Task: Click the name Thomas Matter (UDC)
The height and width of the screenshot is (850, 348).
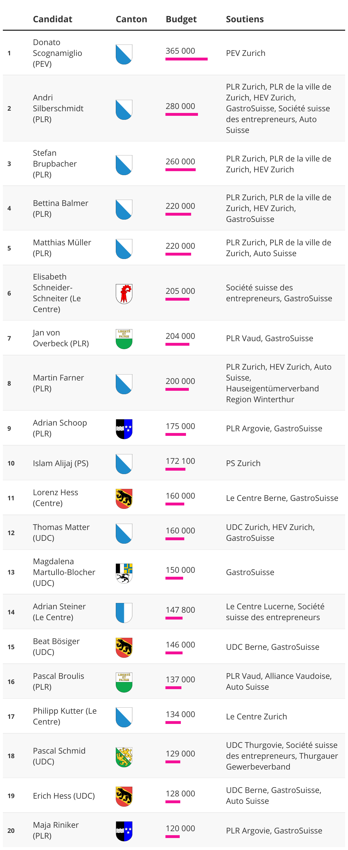Action: [x=61, y=532]
